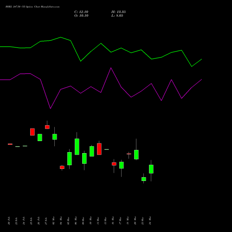Click the "25 Feb" date axis label
The height and width of the screenshot is (232, 232).
[x=31, y=220]
